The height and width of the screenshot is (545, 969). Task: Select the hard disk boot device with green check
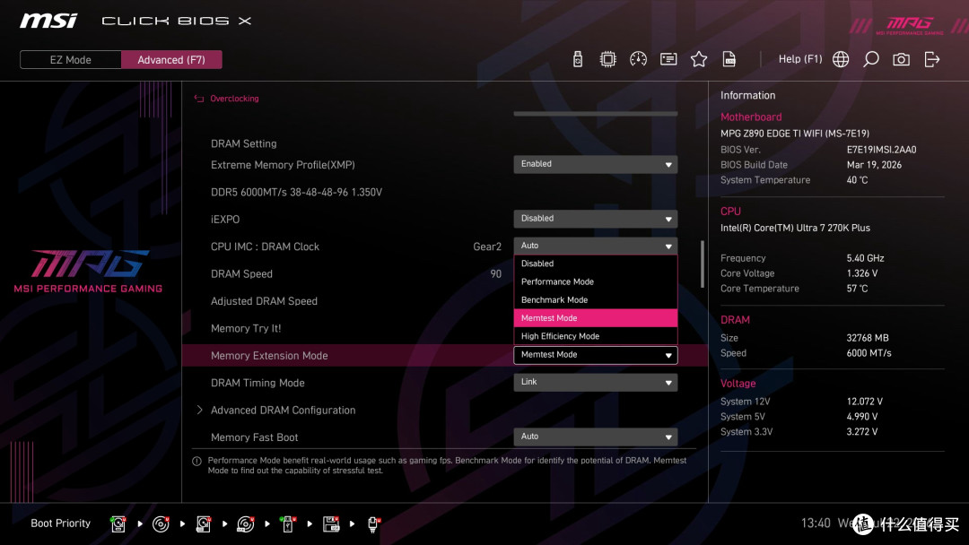[118, 524]
